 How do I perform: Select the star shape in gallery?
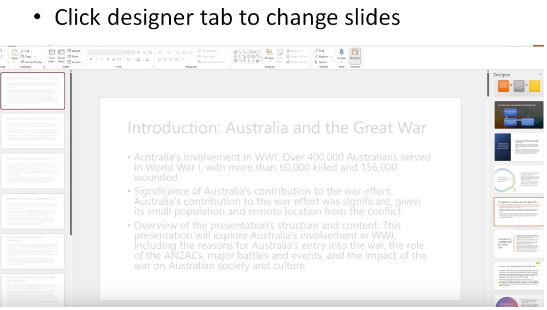click(257, 61)
